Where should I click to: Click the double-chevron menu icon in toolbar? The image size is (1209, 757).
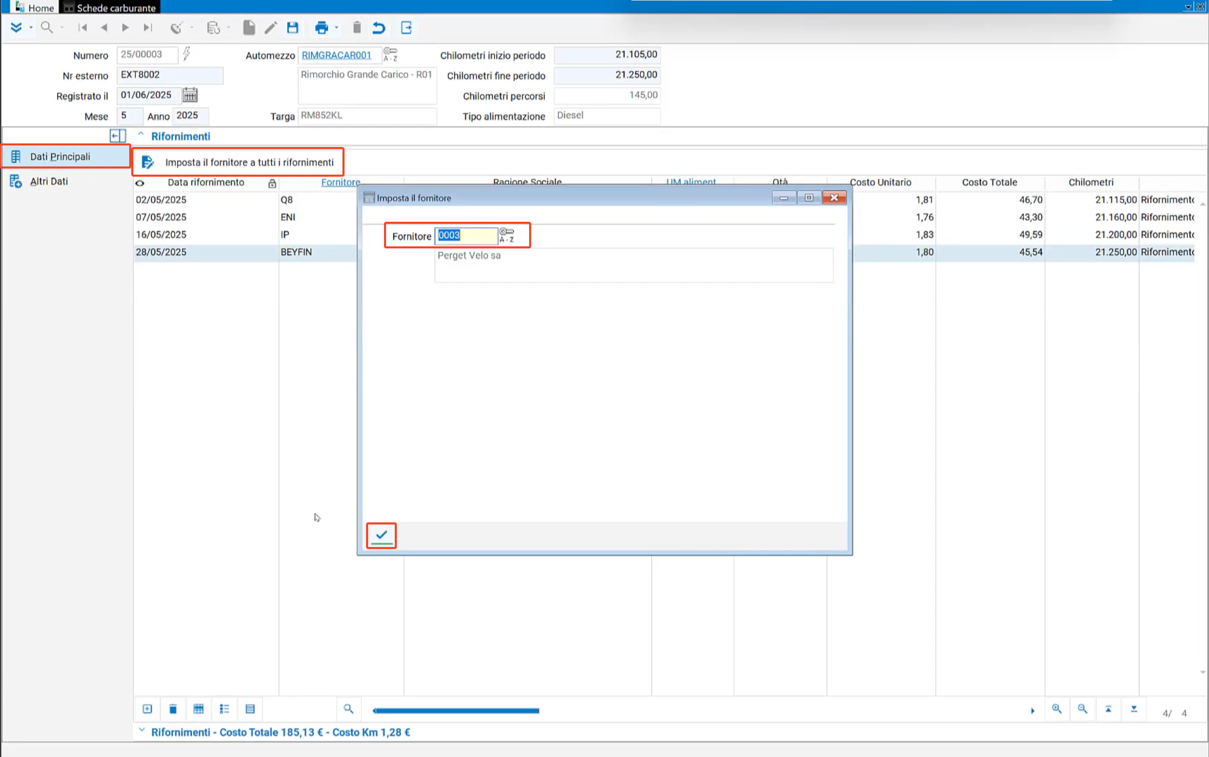click(x=16, y=28)
